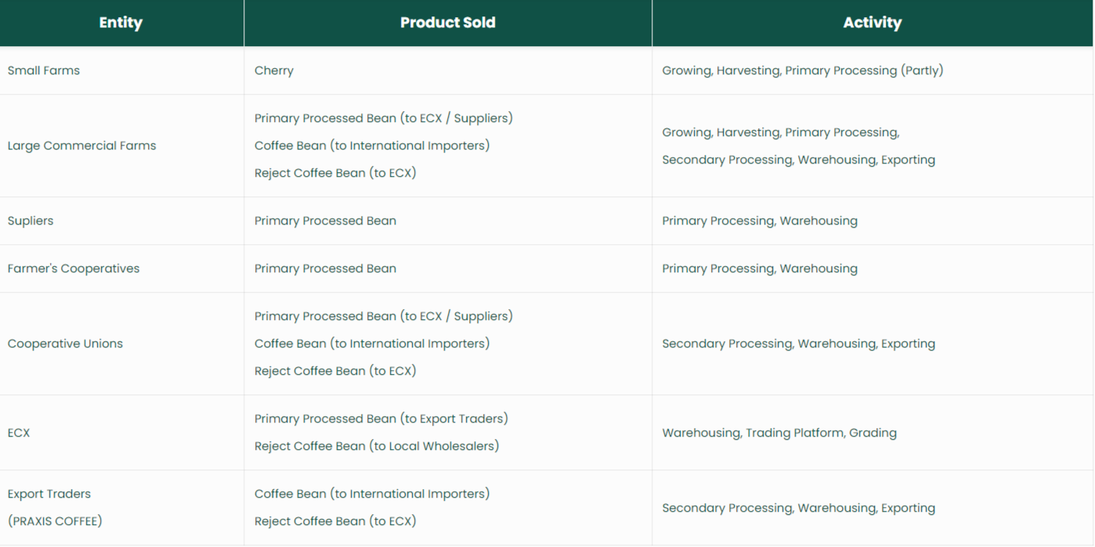Viewport: 1095px width, 547px height.
Task: Click the Cherry product cell
Action: point(274,70)
